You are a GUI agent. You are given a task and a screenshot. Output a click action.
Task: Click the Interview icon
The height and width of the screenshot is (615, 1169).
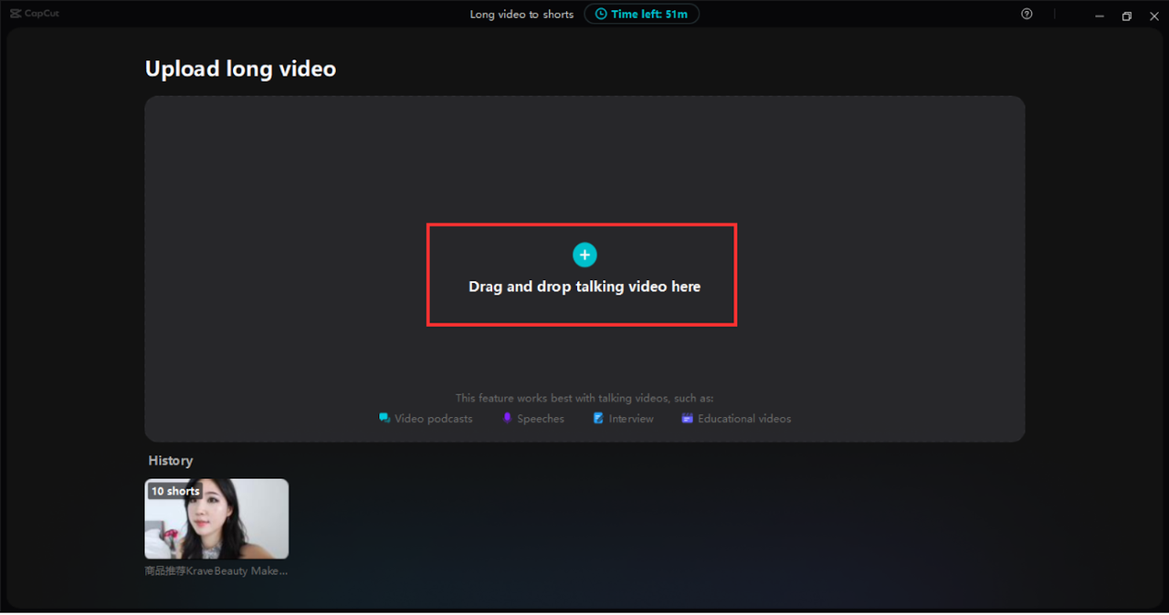(x=598, y=418)
